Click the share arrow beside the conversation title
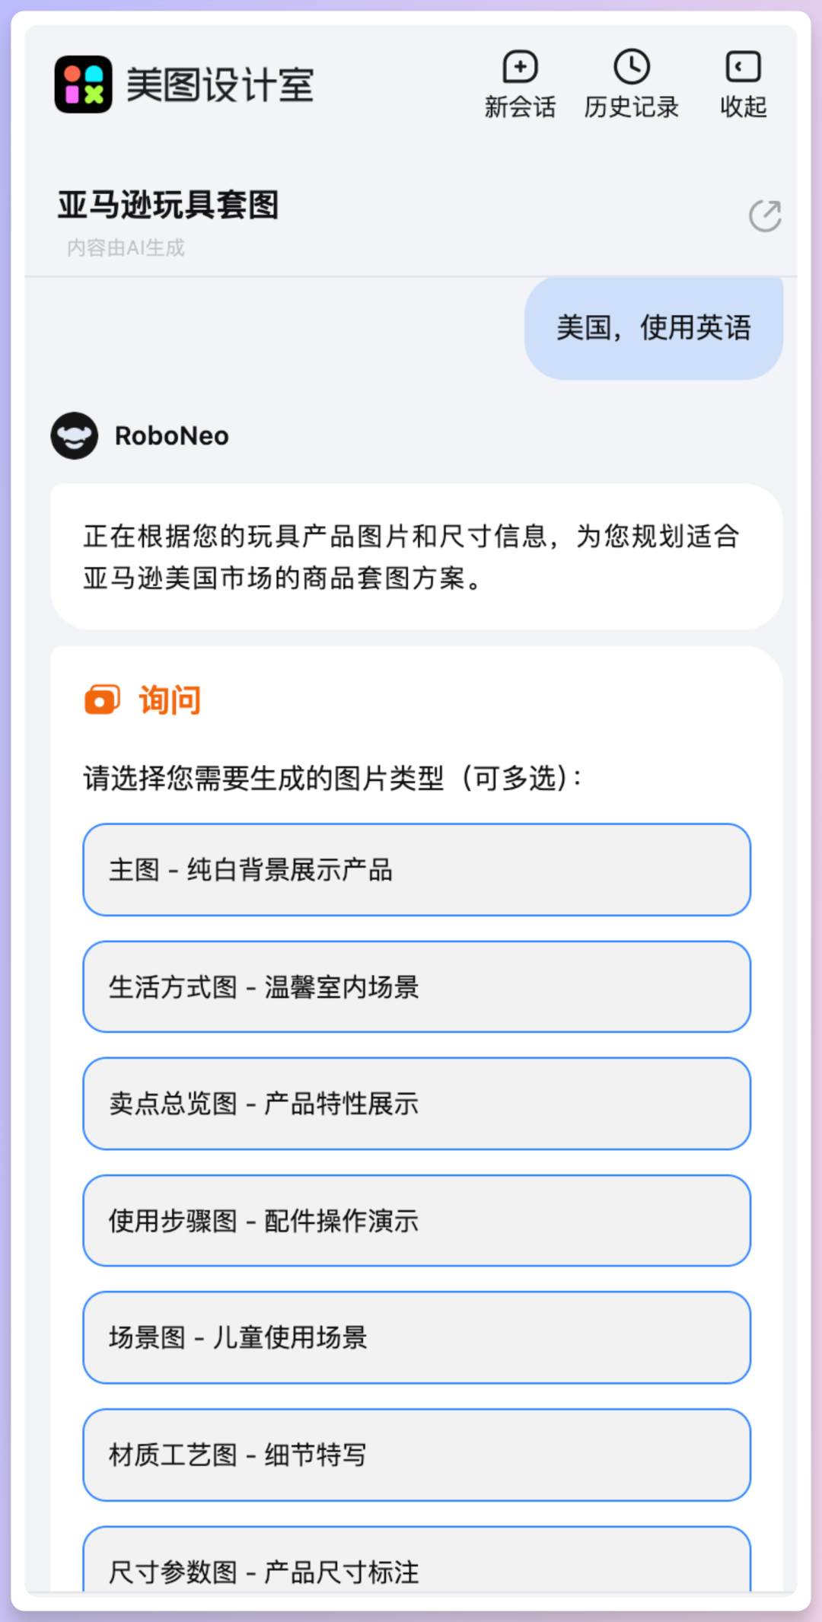 pos(766,215)
